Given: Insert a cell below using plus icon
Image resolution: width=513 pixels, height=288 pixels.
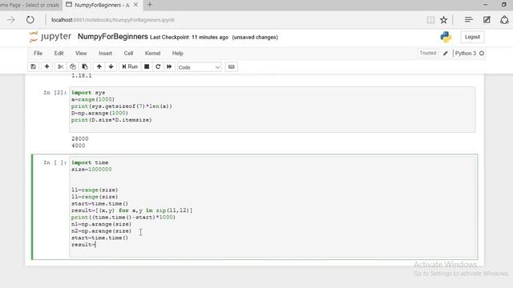Looking at the screenshot, I should coord(46,66).
